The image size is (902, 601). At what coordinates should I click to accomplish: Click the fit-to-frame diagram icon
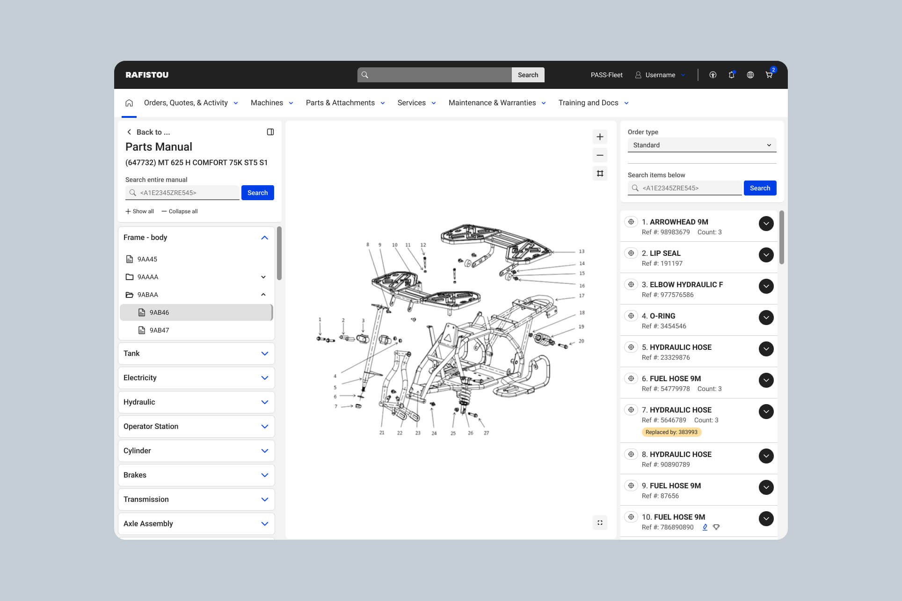click(x=600, y=174)
